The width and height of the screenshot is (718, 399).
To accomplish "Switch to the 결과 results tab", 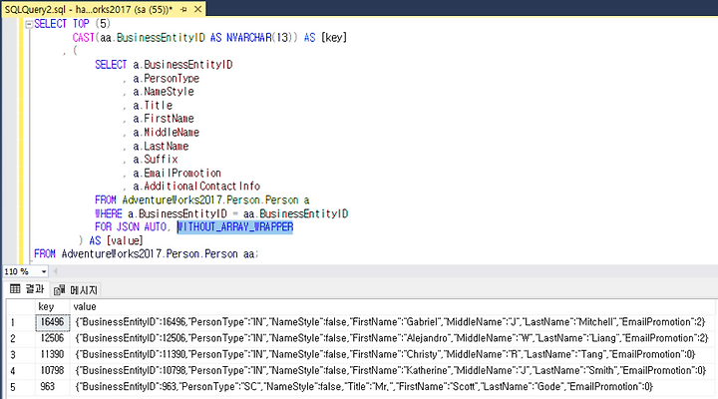I will pos(27,289).
